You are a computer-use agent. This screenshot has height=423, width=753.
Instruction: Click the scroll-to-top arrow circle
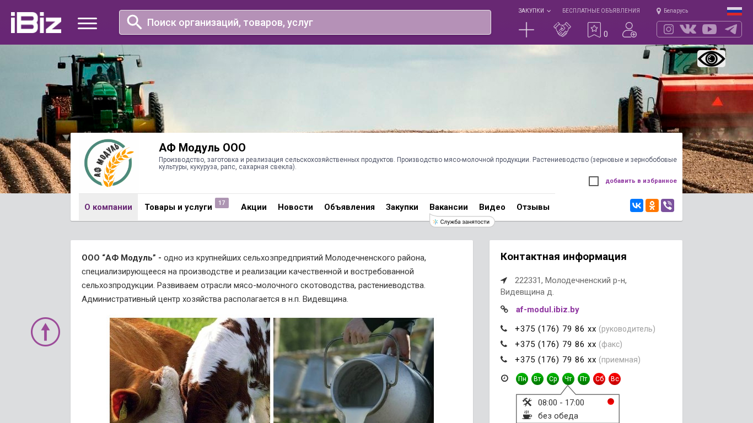(x=45, y=332)
